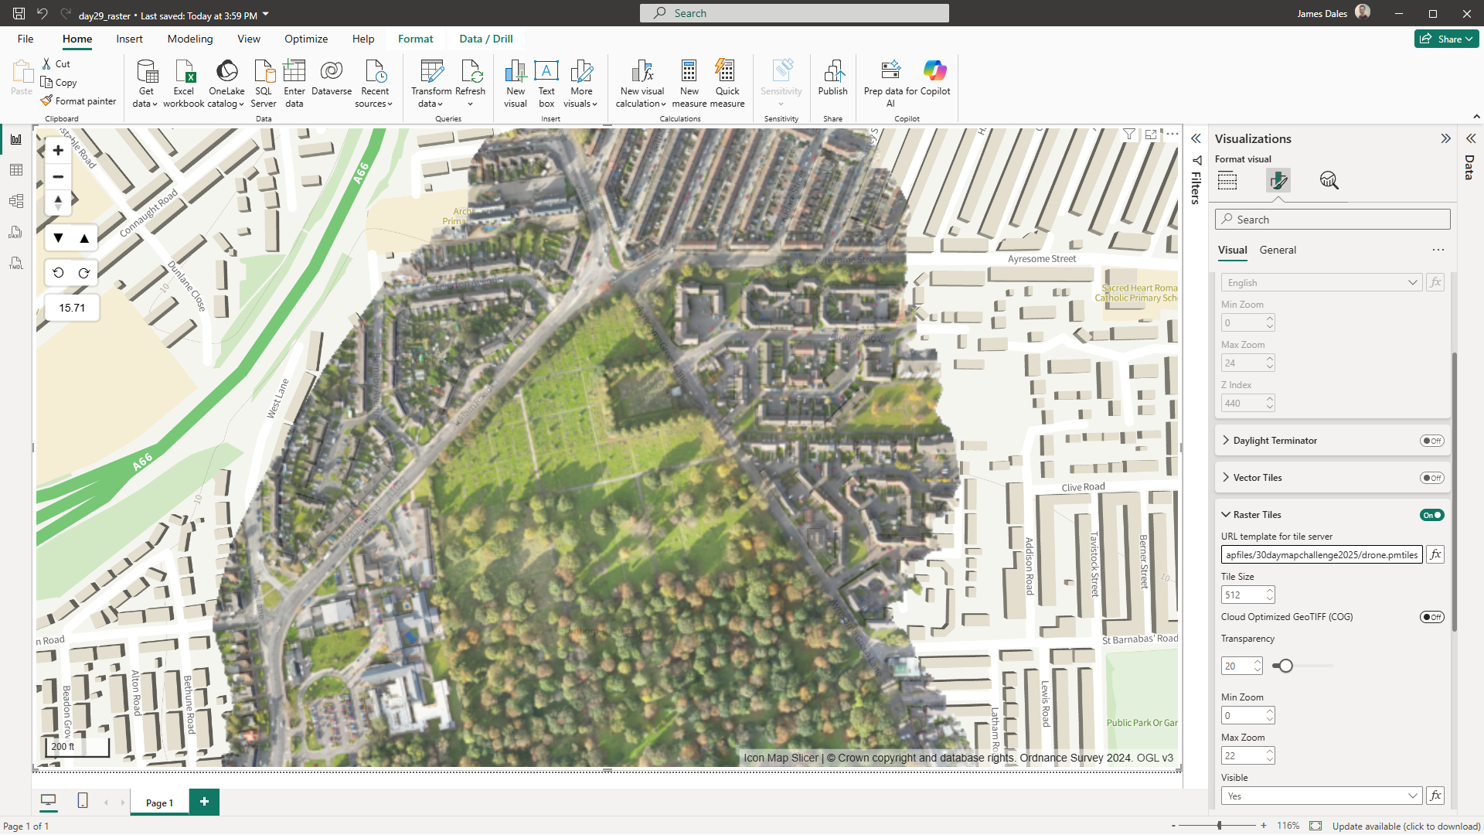Click the Quick measure icon
The image size is (1484, 835).
(727, 73)
